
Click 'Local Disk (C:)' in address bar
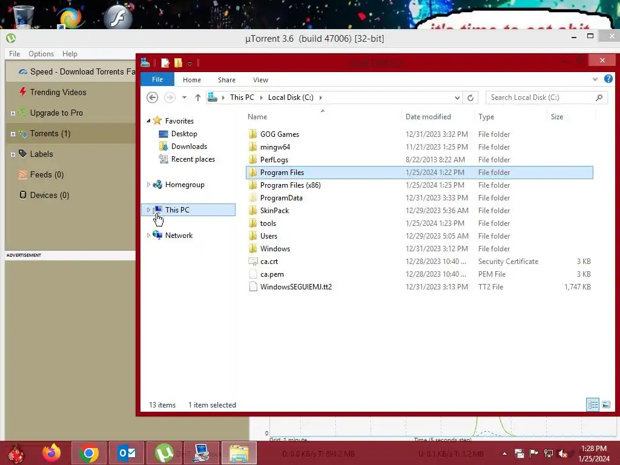[x=291, y=97]
